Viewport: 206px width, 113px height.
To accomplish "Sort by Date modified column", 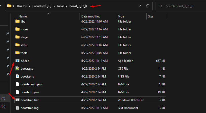I will tap(91, 16).
